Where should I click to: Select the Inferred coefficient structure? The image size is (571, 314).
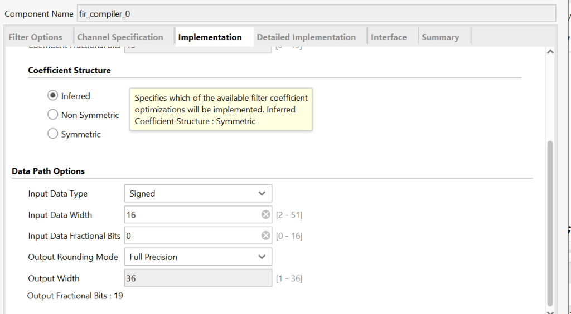pos(53,96)
